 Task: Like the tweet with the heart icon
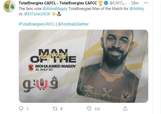[x=89, y=109]
